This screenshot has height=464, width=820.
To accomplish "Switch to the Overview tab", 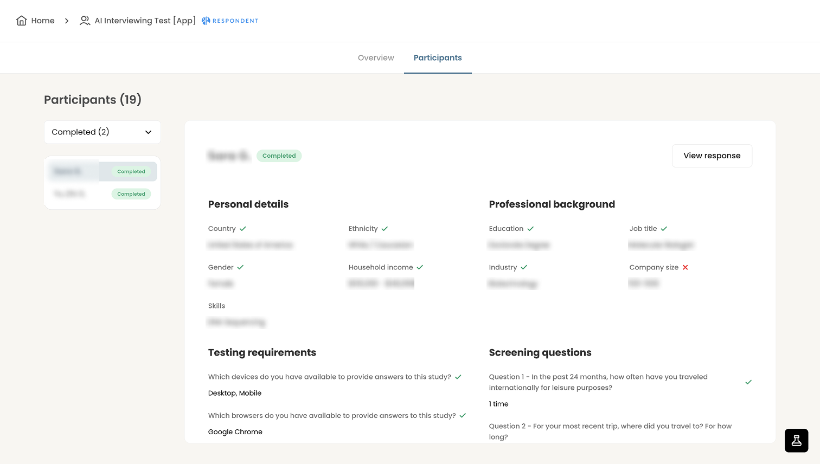I will point(376,57).
